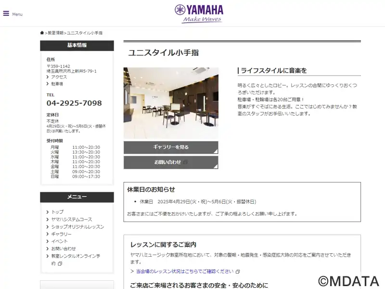Select ショップオリジナルレッスン menu item
The width and height of the screenshot is (385, 289).
click(77, 226)
